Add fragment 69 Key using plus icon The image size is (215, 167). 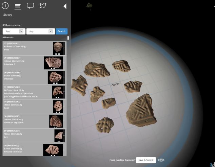click(x=64, y=135)
